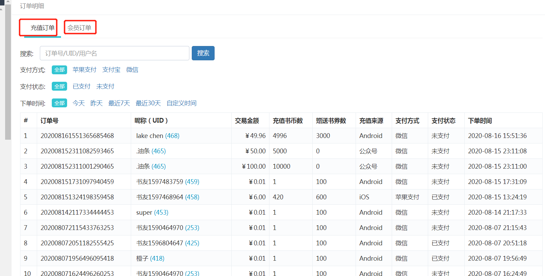Show only 已支付 orders
Image resolution: width=545 pixels, height=276 pixels.
coord(82,87)
